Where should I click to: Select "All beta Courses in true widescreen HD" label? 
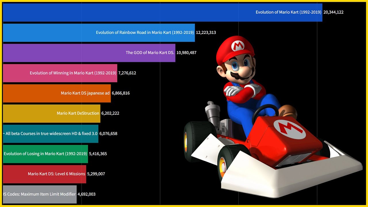tap(50, 134)
